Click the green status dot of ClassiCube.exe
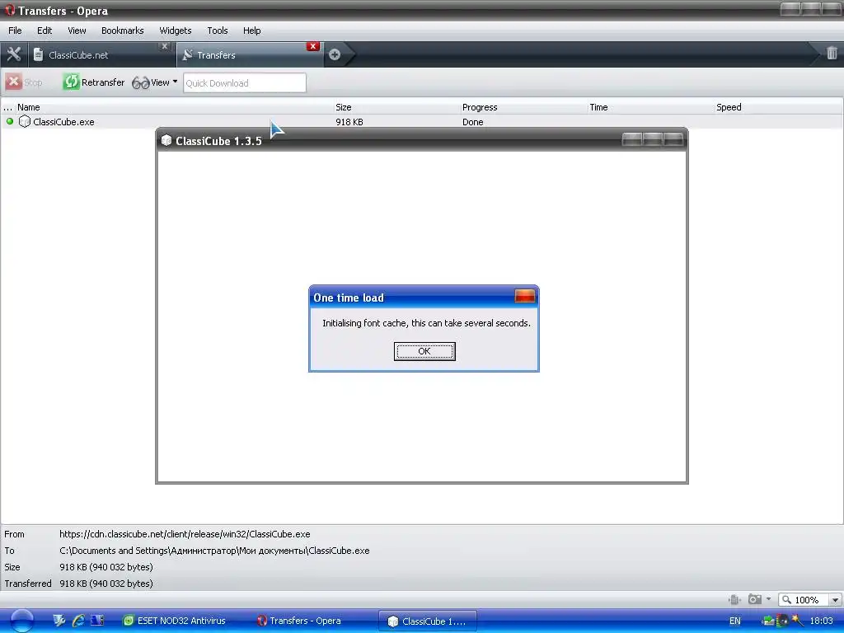 coord(10,121)
